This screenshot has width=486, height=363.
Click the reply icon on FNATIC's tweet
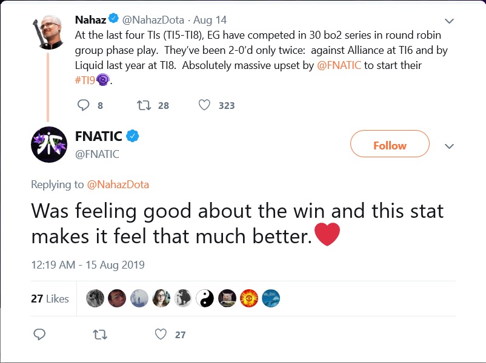pyautogui.click(x=38, y=334)
